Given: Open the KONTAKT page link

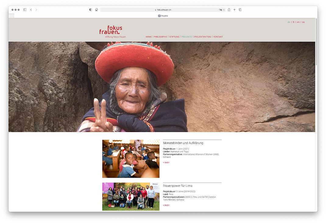Looking at the screenshot, I should tap(218, 37).
